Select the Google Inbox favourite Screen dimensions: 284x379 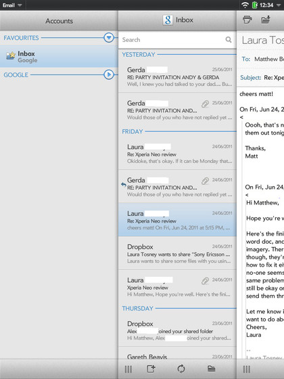tap(59, 57)
